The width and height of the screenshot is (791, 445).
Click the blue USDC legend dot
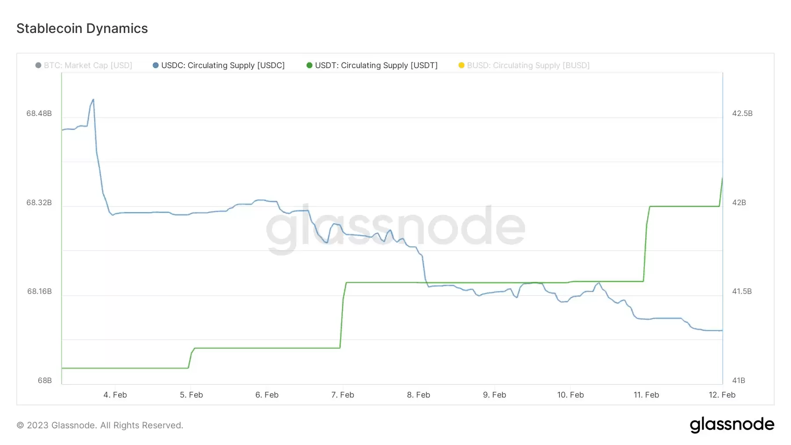click(x=156, y=65)
